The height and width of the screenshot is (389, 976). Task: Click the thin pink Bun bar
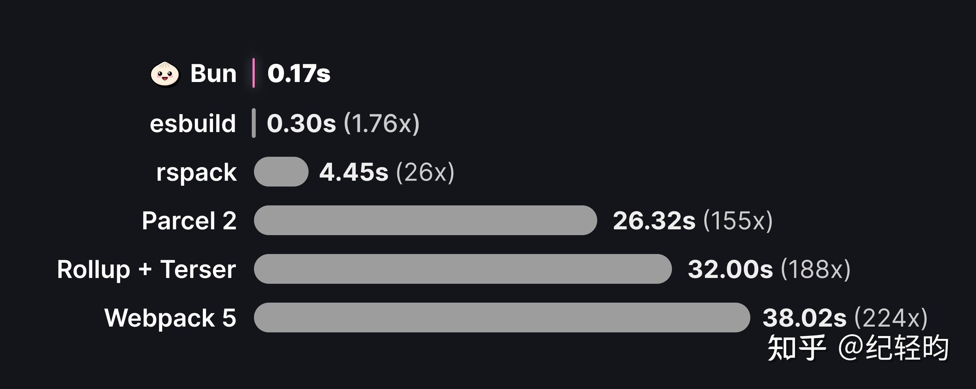tap(254, 73)
